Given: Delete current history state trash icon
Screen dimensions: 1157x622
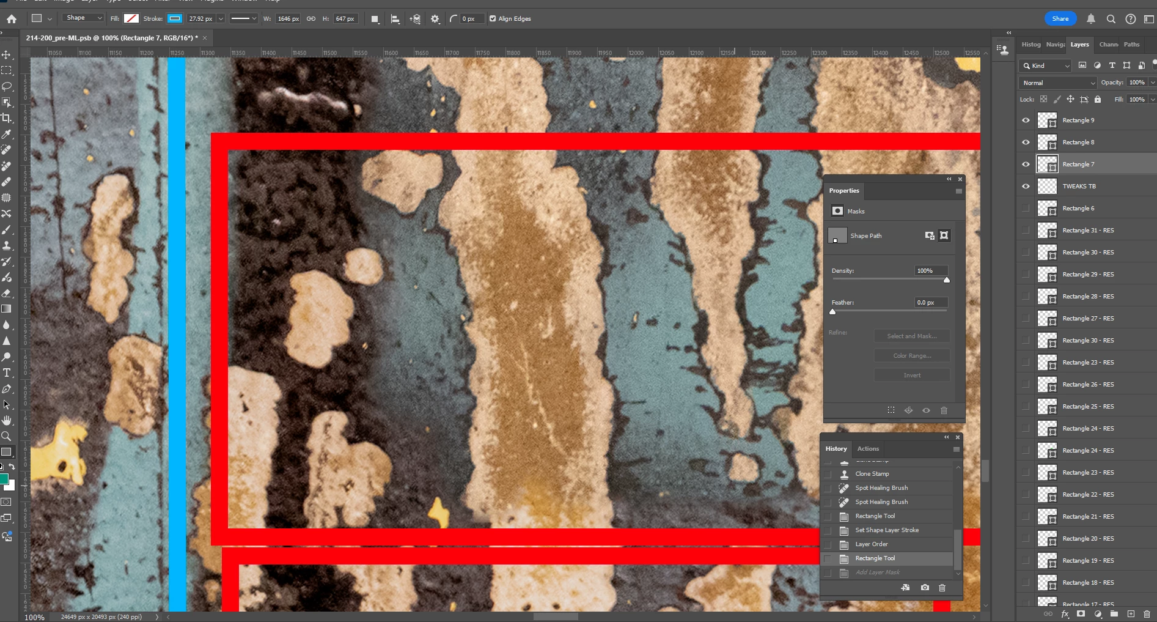Looking at the screenshot, I should pyautogui.click(x=942, y=588).
